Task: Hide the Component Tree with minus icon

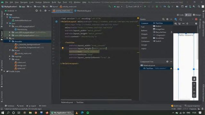Action: [171, 62]
